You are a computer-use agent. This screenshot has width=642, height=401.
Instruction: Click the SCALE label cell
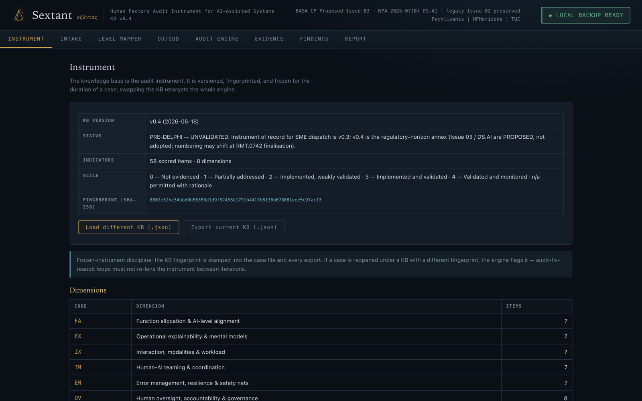point(112,181)
